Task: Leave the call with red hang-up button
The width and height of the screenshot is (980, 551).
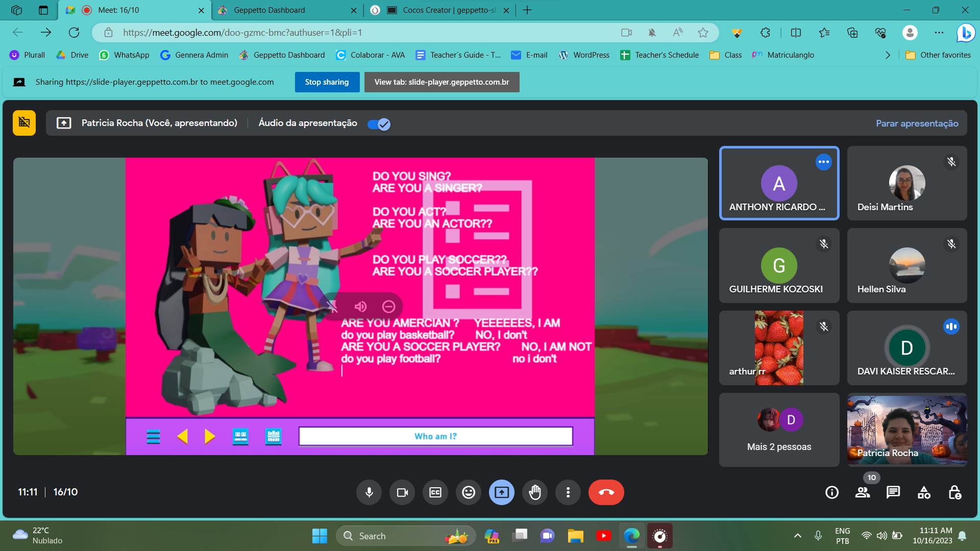Action: [606, 492]
